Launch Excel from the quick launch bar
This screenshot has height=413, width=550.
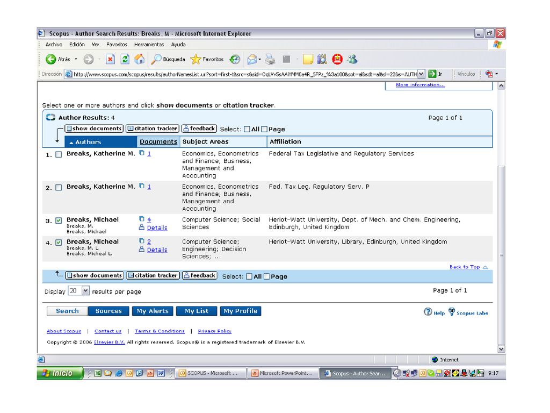pos(98,373)
